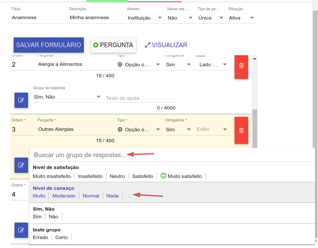Select Nível de cansaço answer group
This screenshot has height=248, width=318.
(x=172, y=192)
